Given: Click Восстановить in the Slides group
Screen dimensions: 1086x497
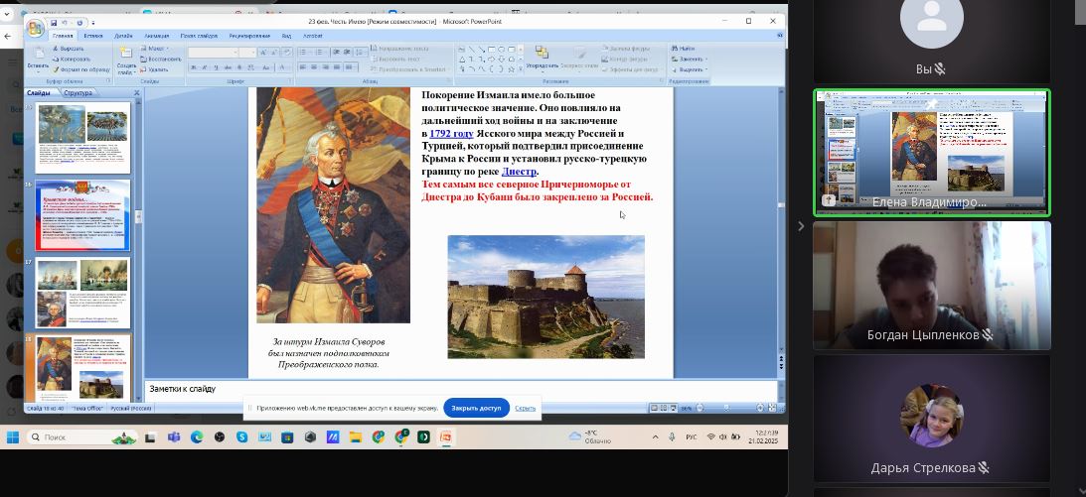Looking at the screenshot, I should [160, 59].
